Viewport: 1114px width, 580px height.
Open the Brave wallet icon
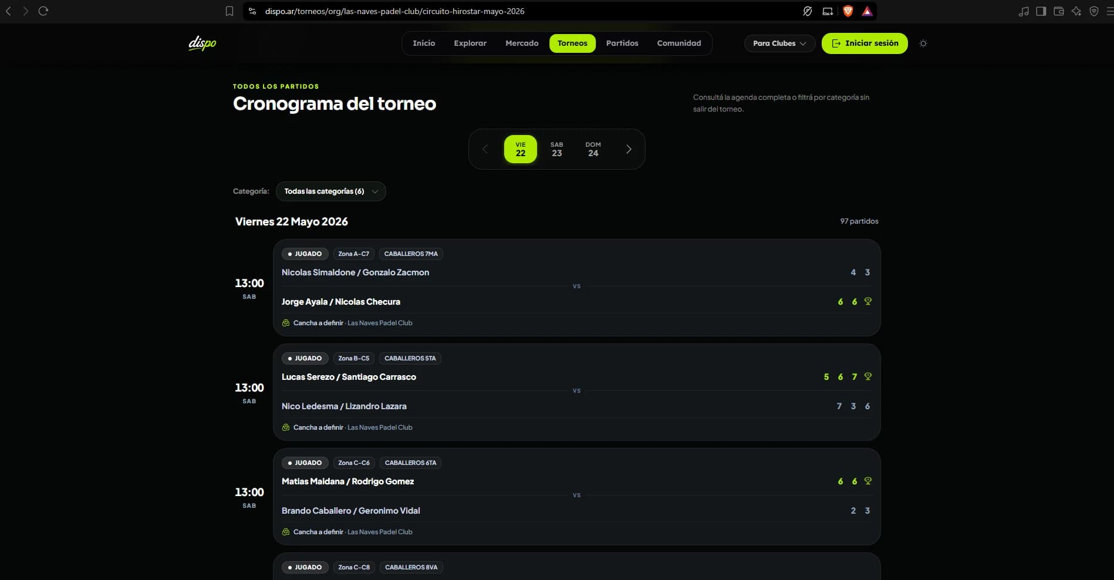pos(1059,11)
